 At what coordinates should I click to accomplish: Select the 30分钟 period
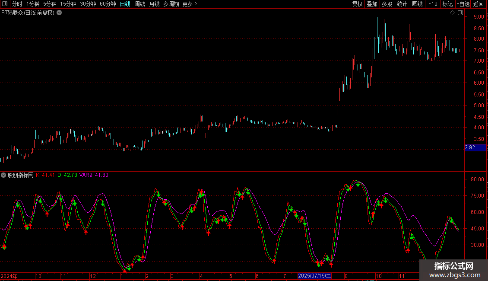pyautogui.click(x=88, y=4)
